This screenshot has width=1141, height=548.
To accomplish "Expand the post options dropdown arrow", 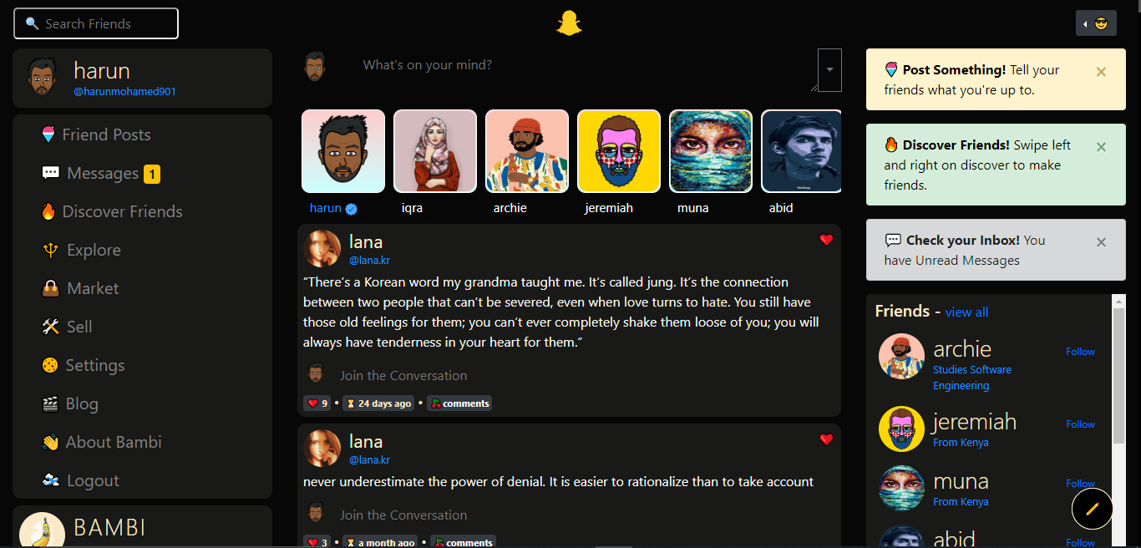I will click(829, 70).
